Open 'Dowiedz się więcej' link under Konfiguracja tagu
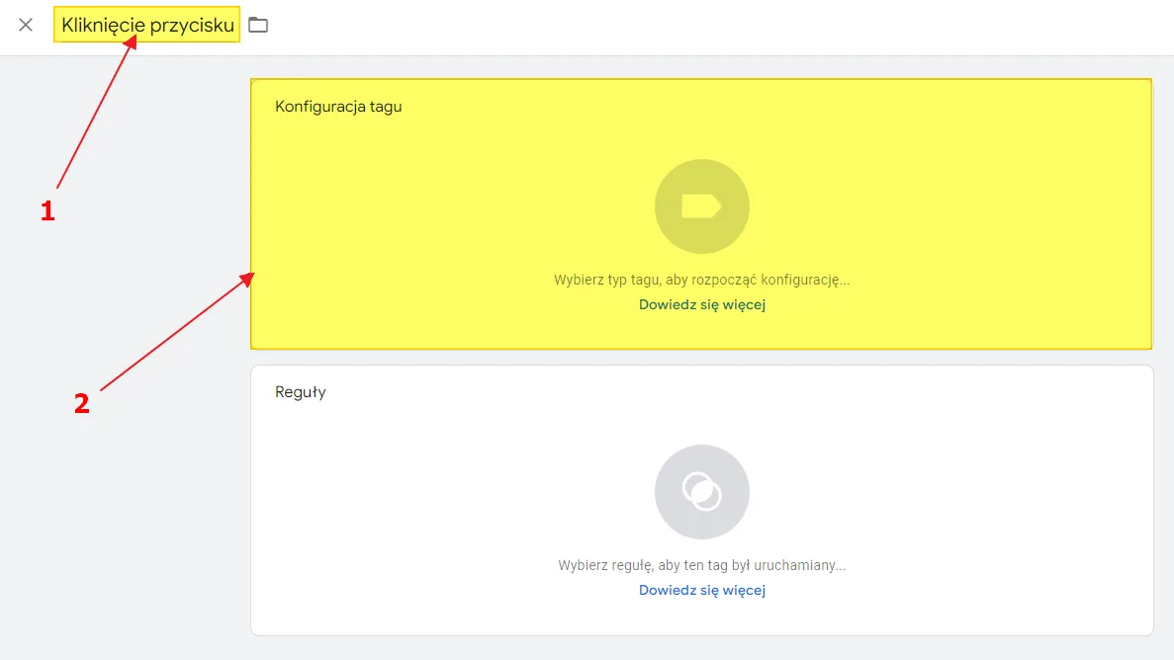 coord(701,304)
